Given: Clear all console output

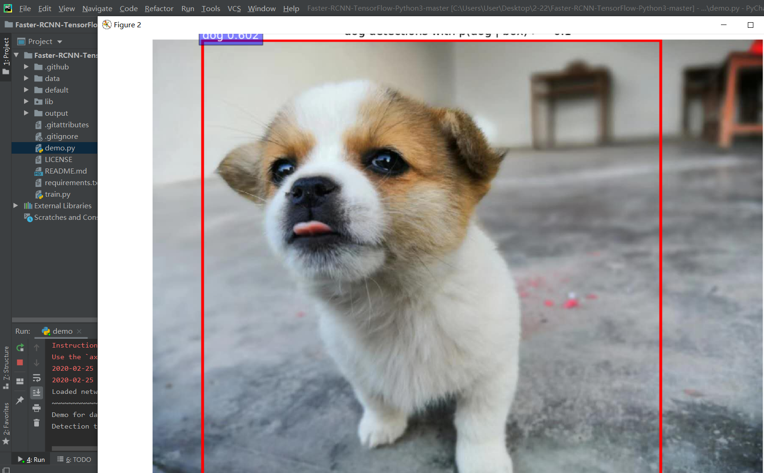Looking at the screenshot, I should (37, 423).
